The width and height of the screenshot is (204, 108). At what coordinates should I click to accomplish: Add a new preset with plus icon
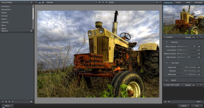[x=3, y=102]
